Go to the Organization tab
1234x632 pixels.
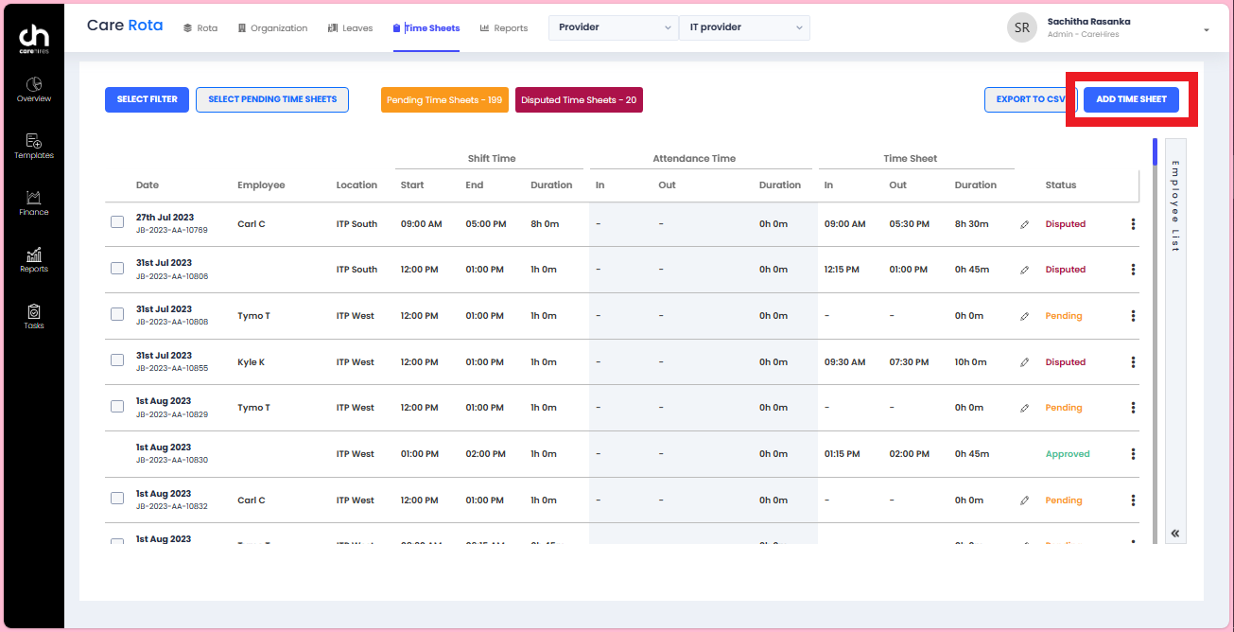pos(273,28)
